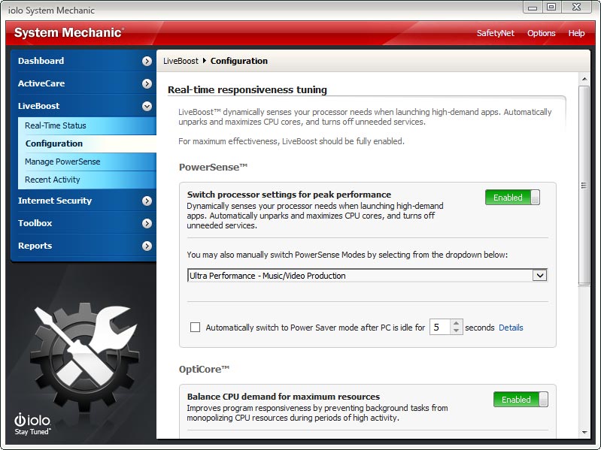Open the ActiveCare menu label
This screenshot has width=601, height=450.
(41, 83)
